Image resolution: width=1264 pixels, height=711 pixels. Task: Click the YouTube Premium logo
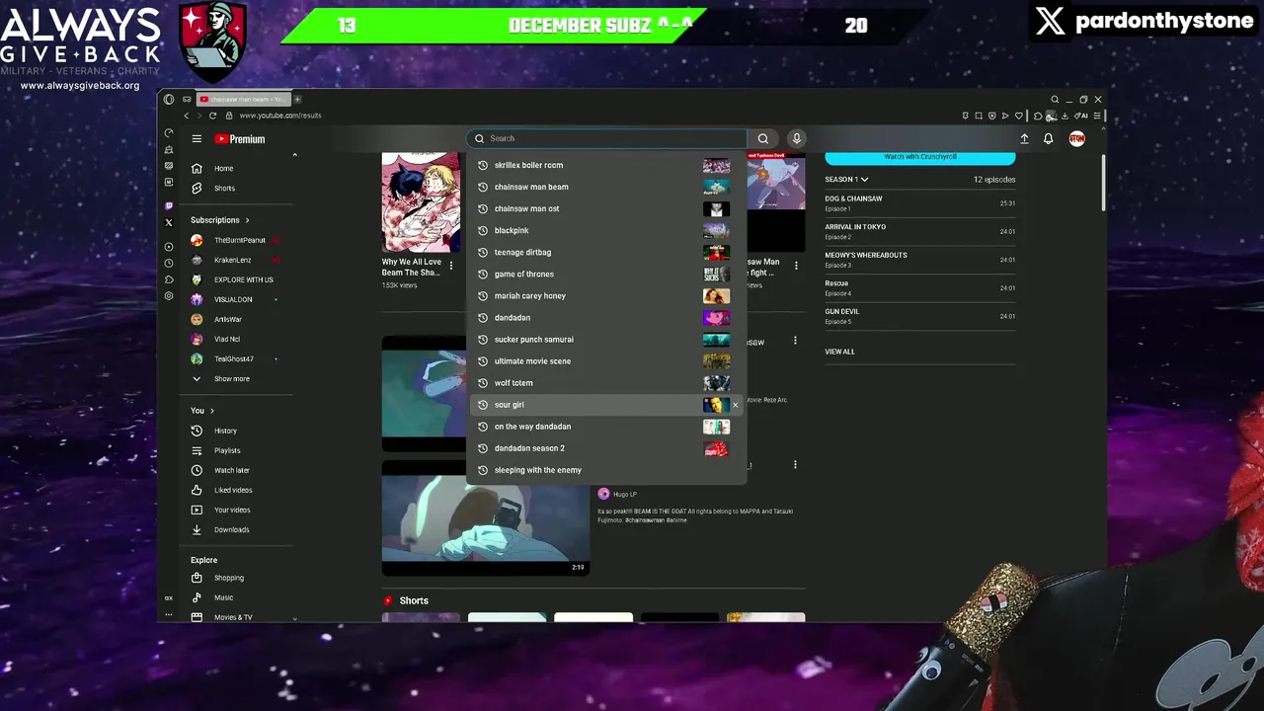point(240,139)
